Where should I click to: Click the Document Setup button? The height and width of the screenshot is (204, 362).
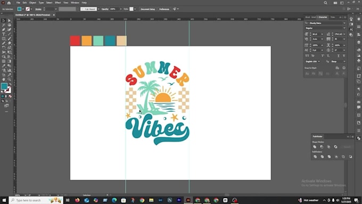coord(148,9)
